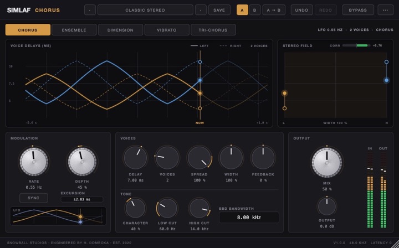
Task: Click the RATE value 0.55 Hz
Action: [34, 187]
